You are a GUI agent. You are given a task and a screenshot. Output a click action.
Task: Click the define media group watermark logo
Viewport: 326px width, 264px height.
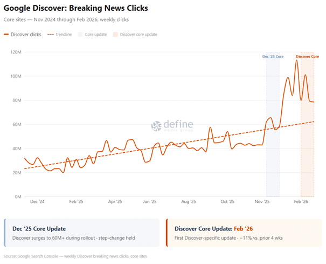click(x=156, y=126)
